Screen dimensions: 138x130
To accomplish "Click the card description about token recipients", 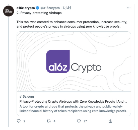I will pyautogui.click(x=73, y=109).
